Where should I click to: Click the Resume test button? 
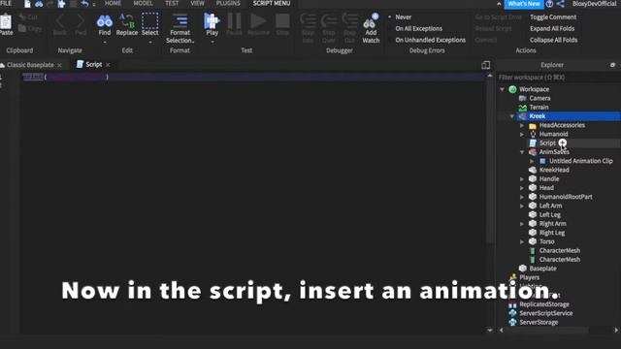pyautogui.click(x=258, y=21)
